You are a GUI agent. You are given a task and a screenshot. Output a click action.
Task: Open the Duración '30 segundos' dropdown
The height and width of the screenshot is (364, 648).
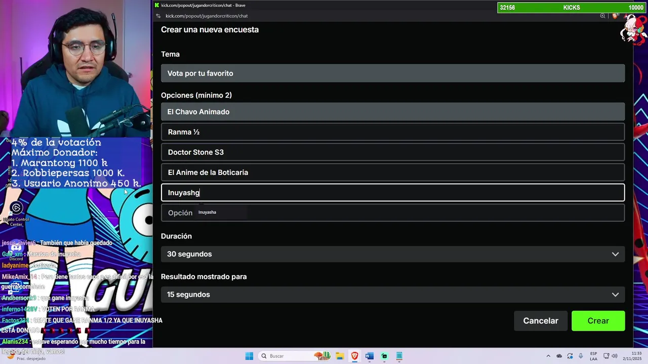pyautogui.click(x=393, y=254)
